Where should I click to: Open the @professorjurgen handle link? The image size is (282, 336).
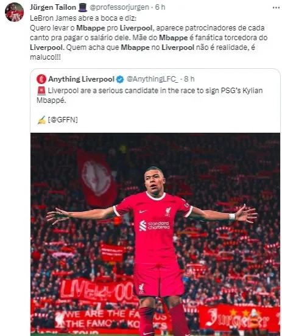tap(119, 7)
